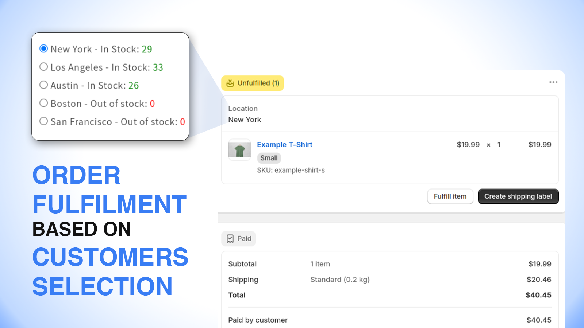Click the Unfulfilled status badge icon
The height and width of the screenshot is (328, 584).
click(231, 83)
